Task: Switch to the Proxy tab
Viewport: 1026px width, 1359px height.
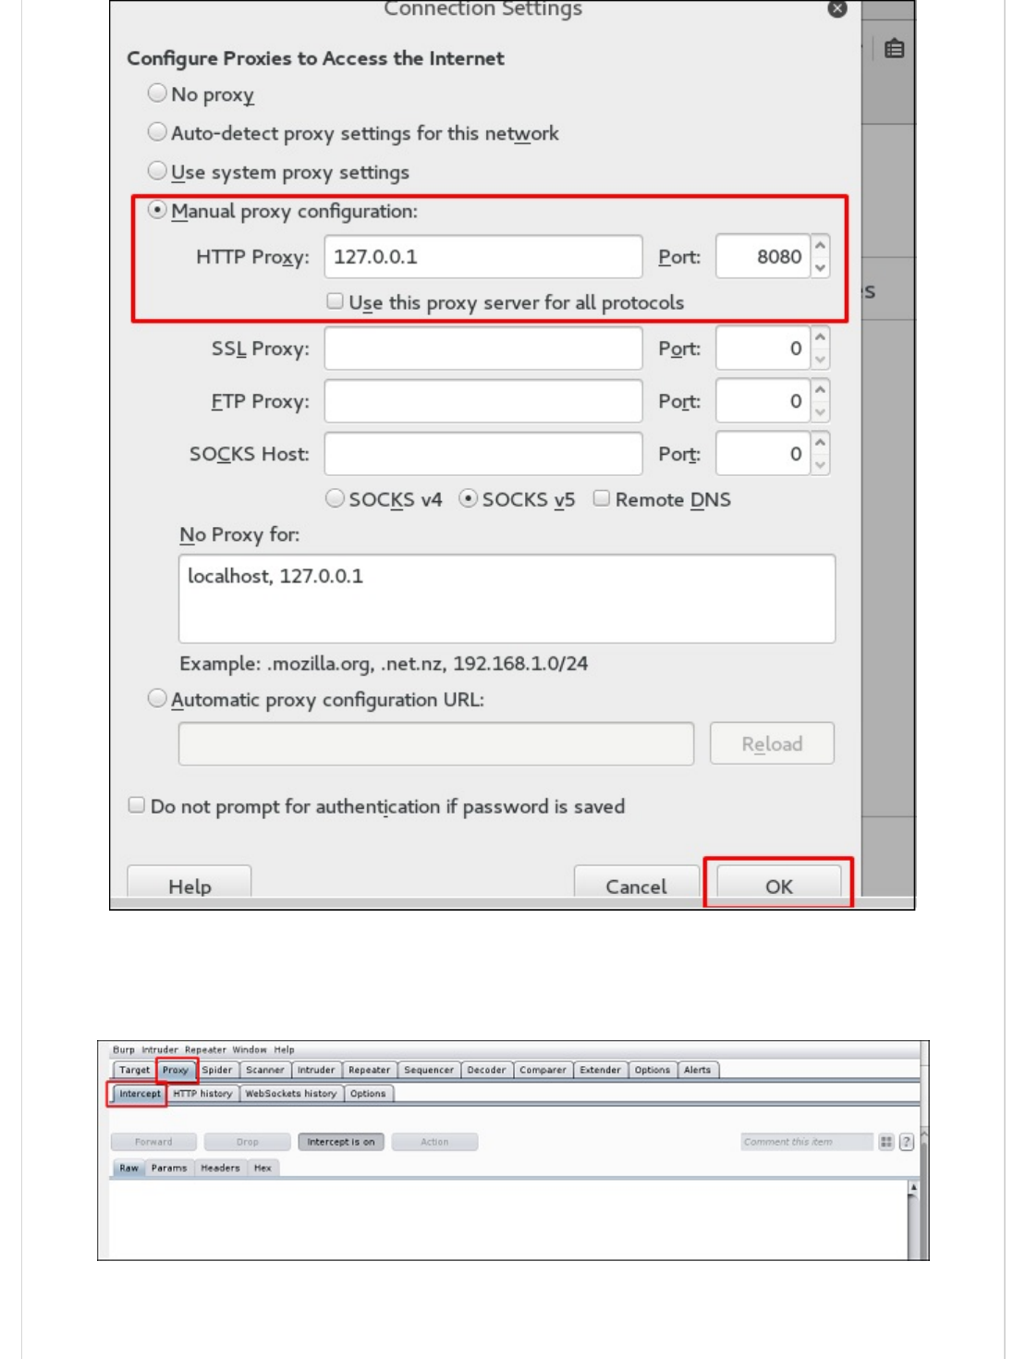Action: pyautogui.click(x=176, y=1070)
